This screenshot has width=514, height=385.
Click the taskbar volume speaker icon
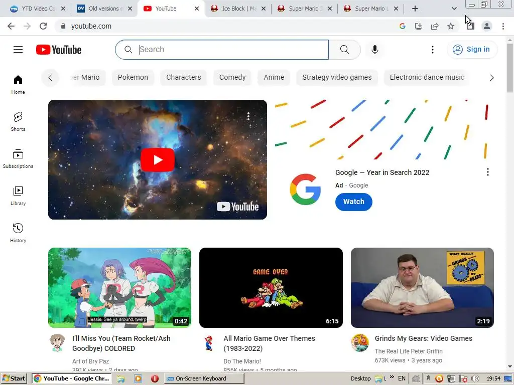click(475, 378)
